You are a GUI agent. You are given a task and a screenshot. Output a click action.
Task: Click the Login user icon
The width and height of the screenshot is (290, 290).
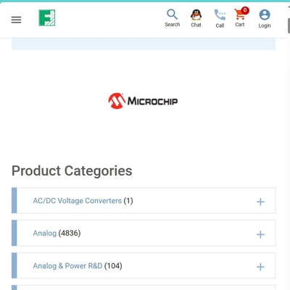tap(265, 14)
